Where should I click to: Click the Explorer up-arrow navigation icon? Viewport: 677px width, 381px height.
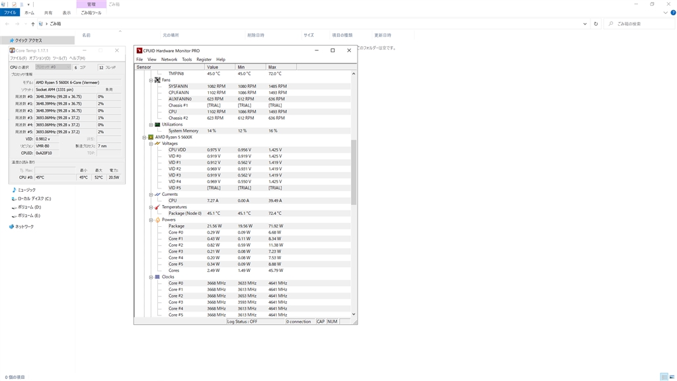pyautogui.click(x=33, y=24)
